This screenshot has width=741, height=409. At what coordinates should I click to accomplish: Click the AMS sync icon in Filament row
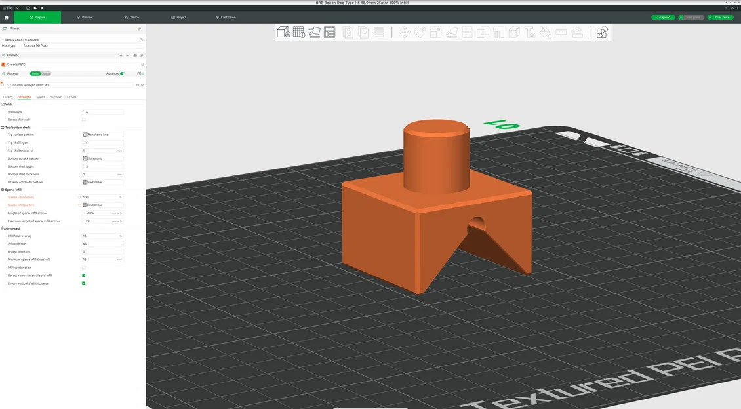[135, 55]
